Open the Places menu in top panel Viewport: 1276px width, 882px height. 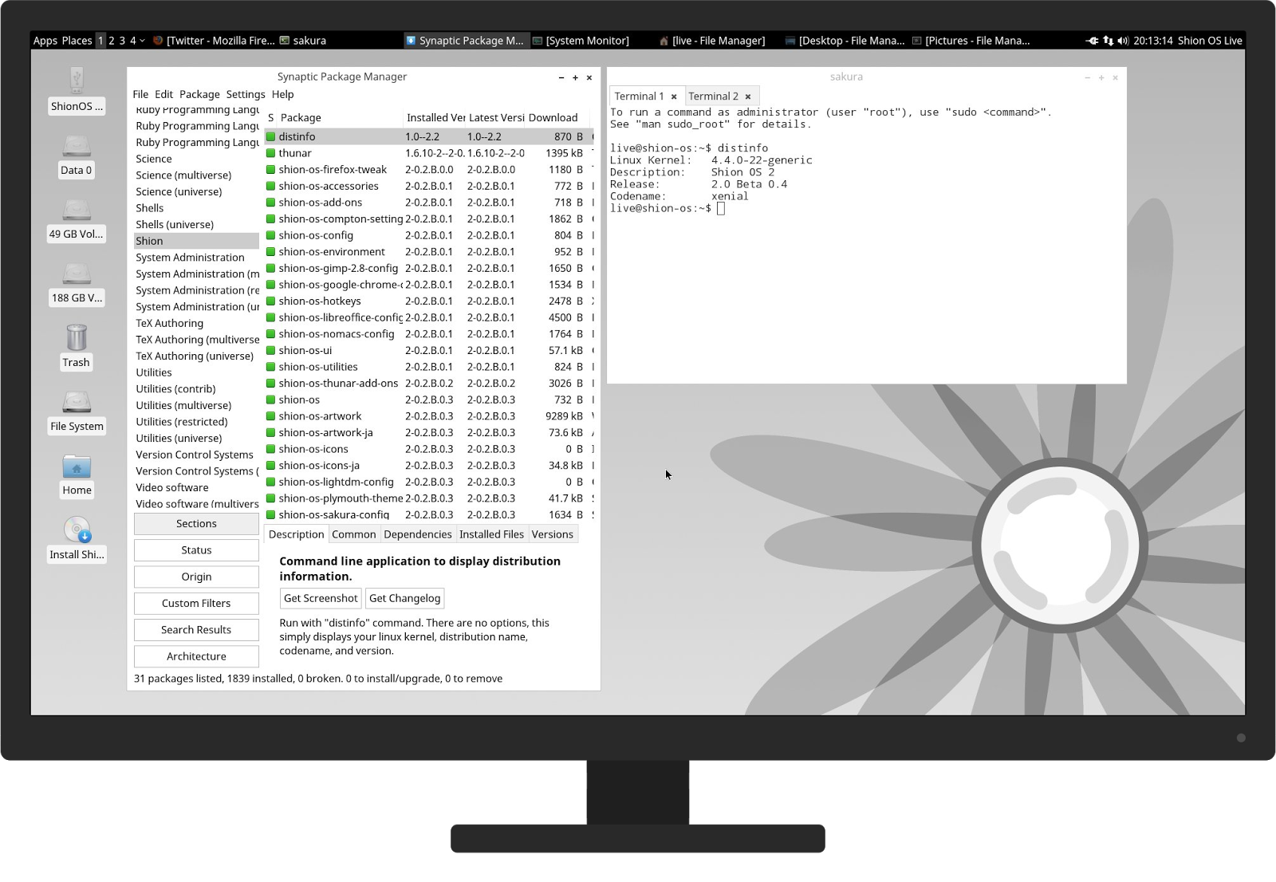(x=77, y=41)
